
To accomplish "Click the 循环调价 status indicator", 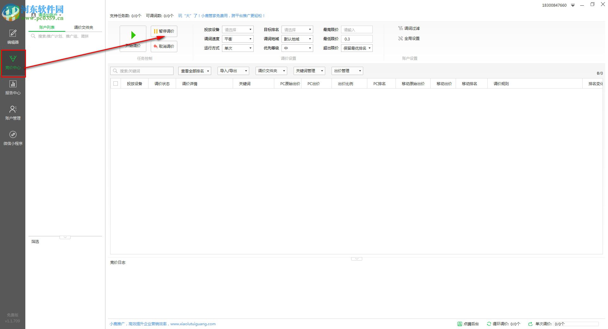I will [503, 324].
